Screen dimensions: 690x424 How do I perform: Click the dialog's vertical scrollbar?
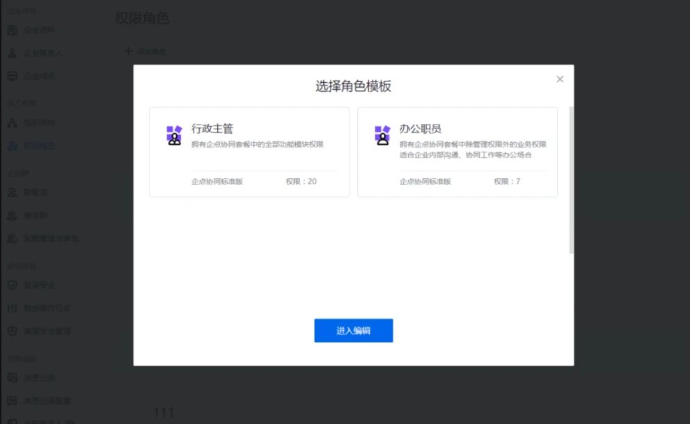coord(571,180)
